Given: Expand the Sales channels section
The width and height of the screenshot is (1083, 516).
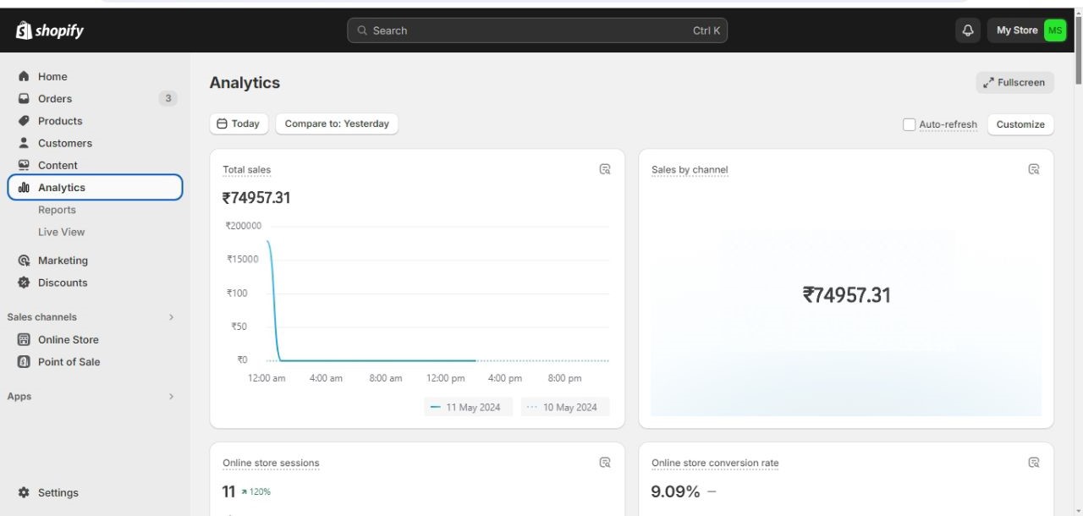Looking at the screenshot, I should click(171, 317).
